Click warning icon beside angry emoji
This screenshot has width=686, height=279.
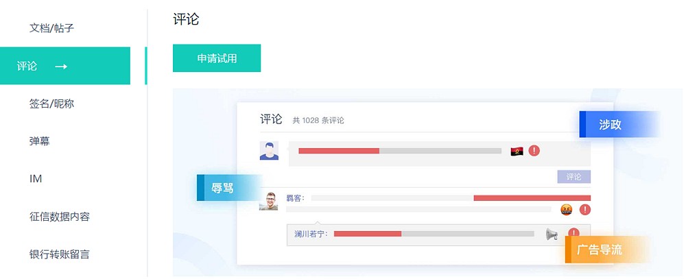pyautogui.click(x=584, y=210)
